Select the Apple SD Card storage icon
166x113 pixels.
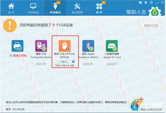pyautogui.click(x=112, y=46)
